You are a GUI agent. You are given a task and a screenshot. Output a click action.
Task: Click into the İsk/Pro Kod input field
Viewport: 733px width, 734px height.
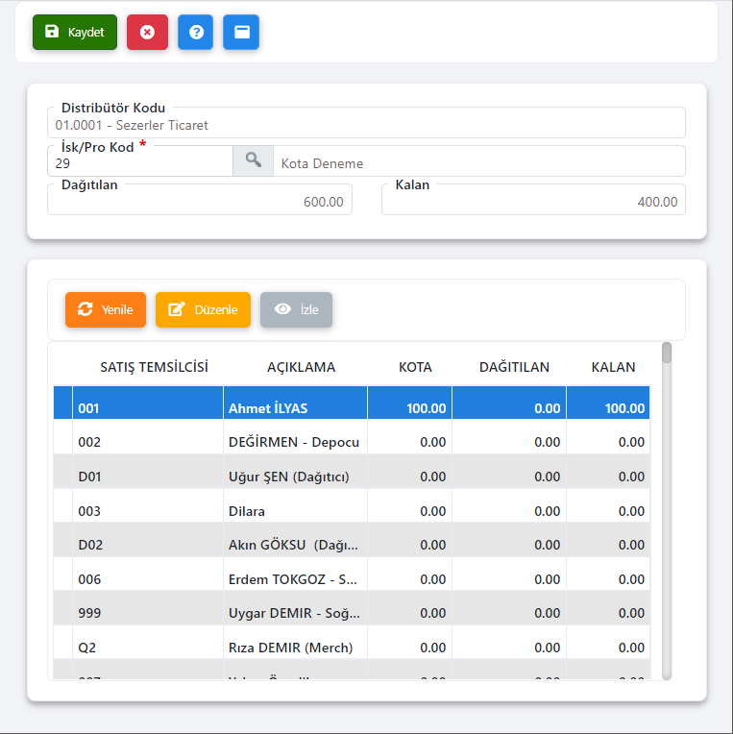(x=139, y=163)
